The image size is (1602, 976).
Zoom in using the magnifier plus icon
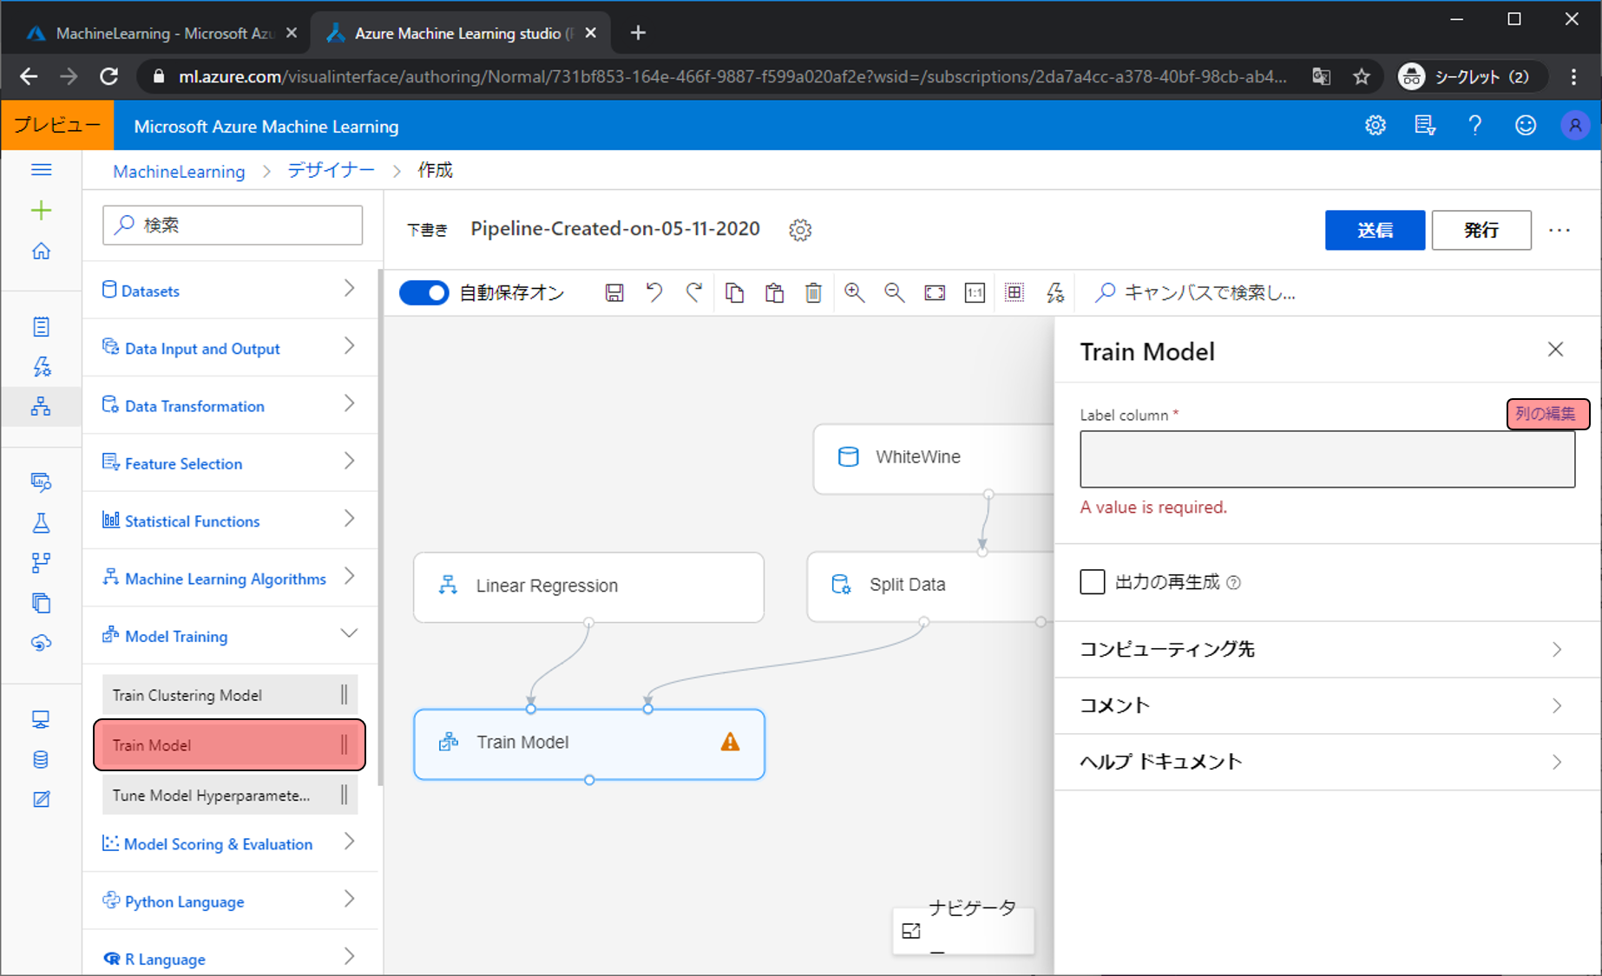[x=854, y=293]
